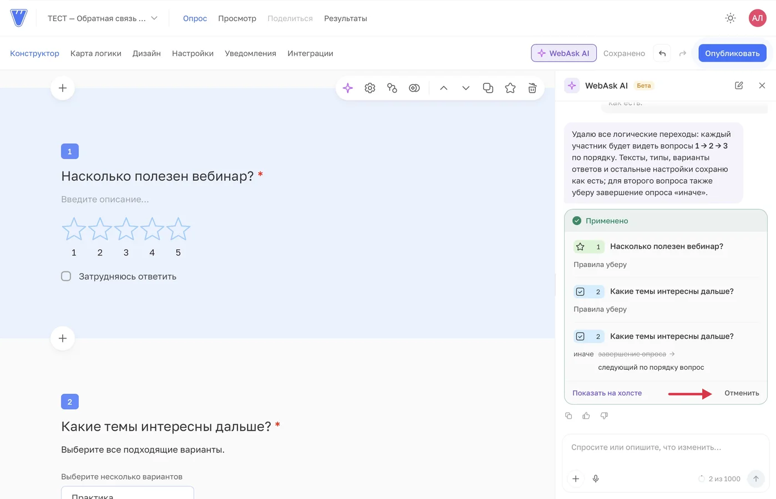Click the question number 2 badge on canvas
This screenshot has width=776, height=499.
tap(70, 401)
